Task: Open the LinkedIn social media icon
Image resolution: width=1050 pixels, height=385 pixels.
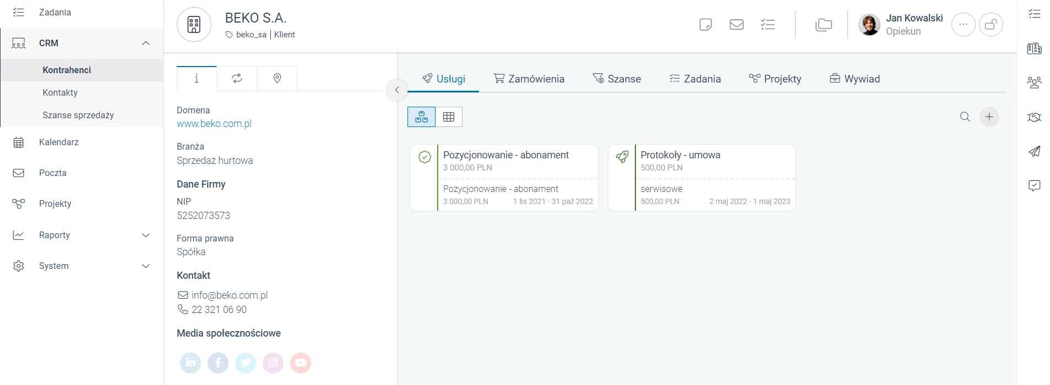Action: click(191, 362)
